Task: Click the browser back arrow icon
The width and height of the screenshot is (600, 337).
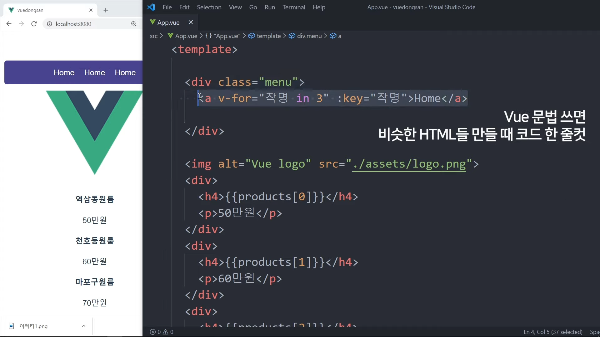Action: tap(9, 24)
